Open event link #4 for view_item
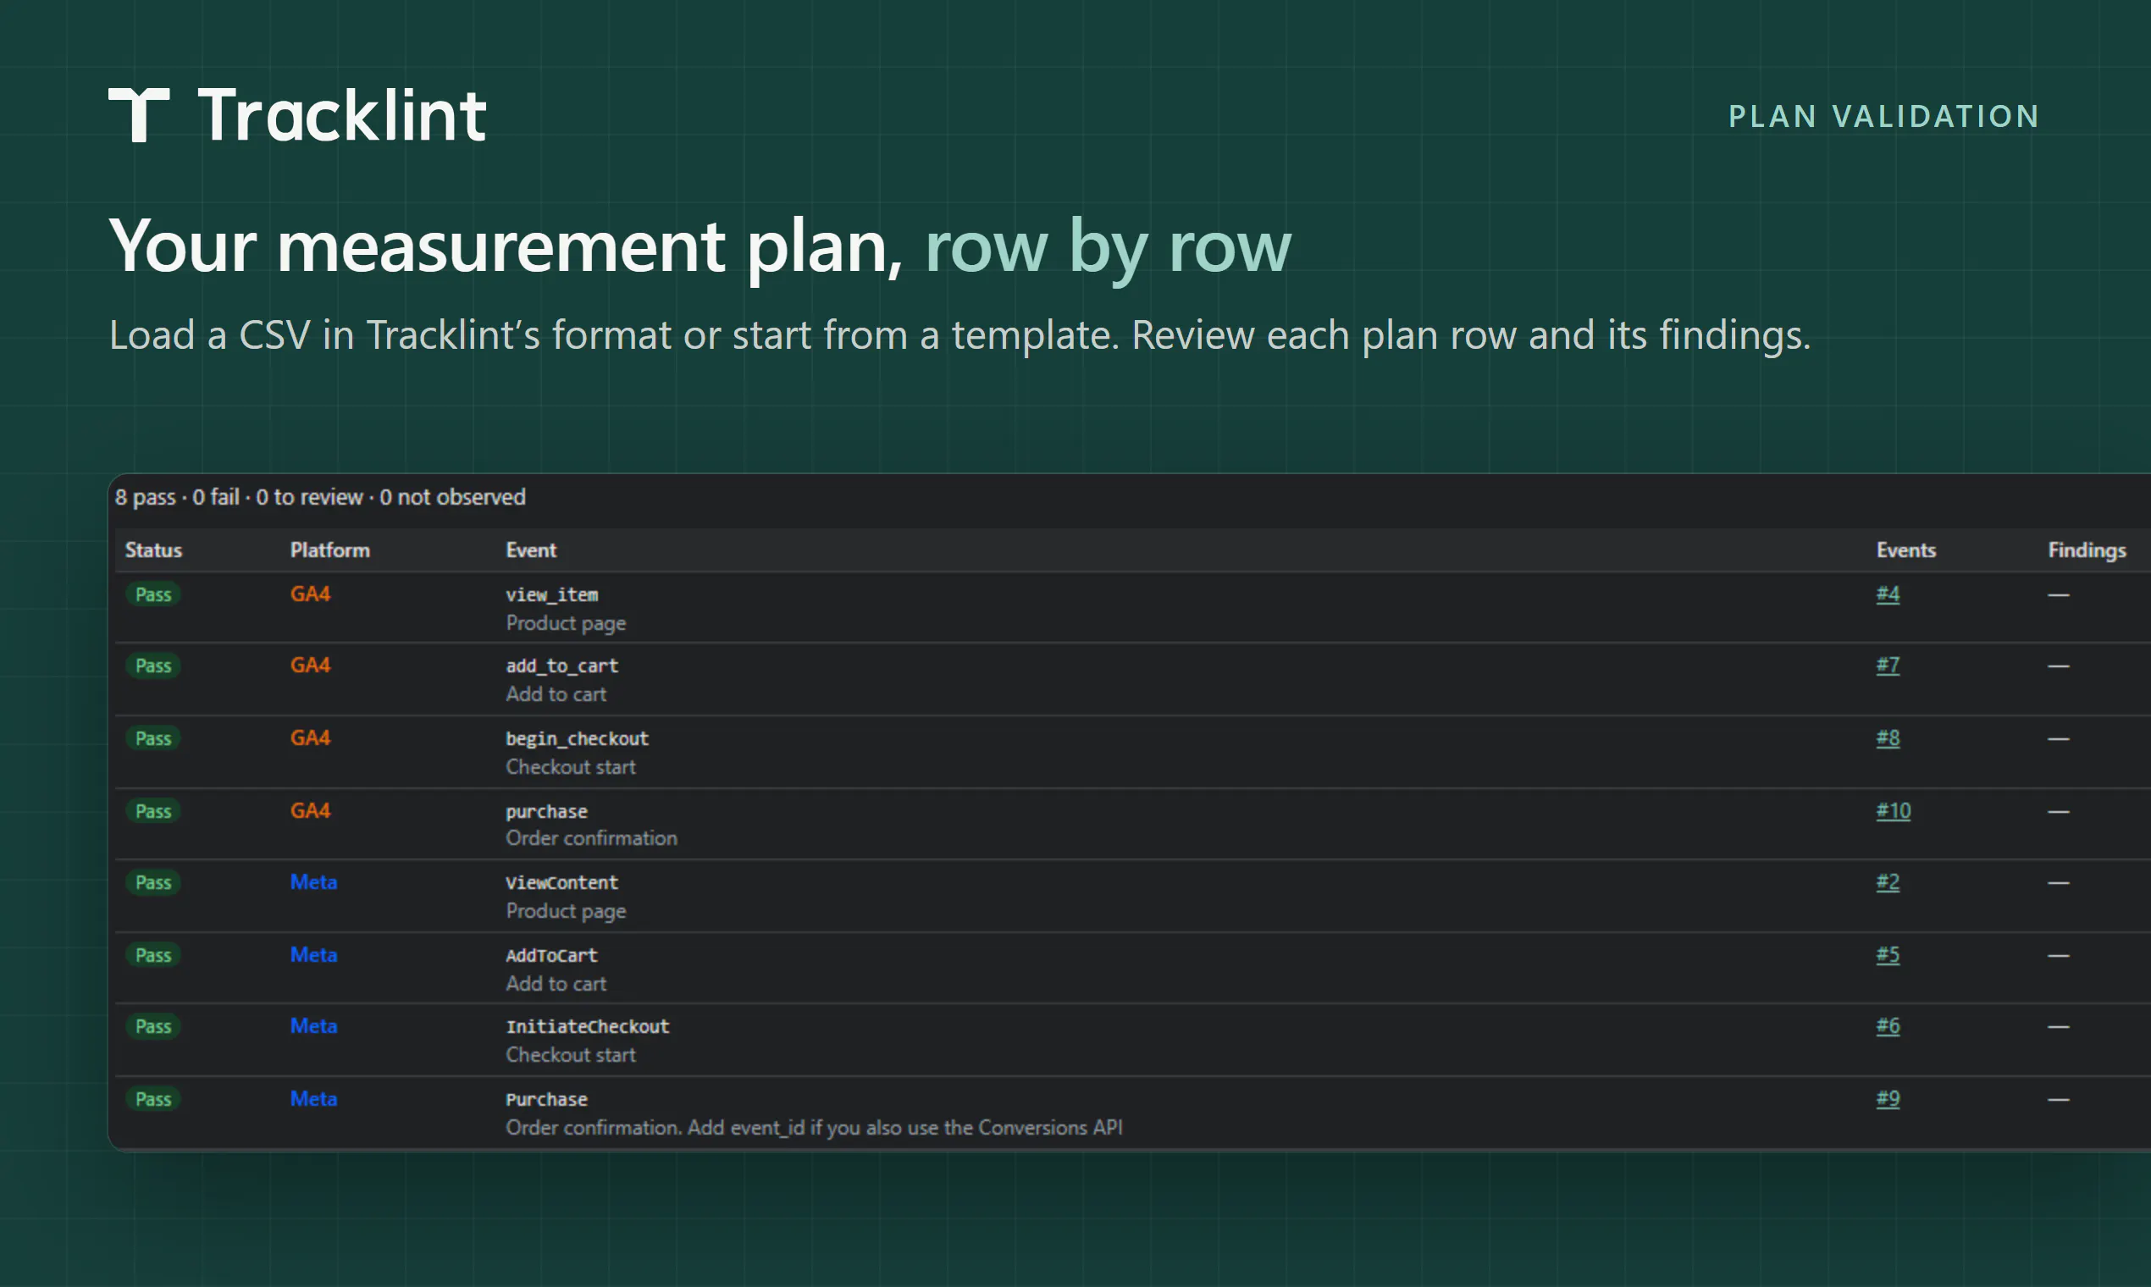This screenshot has width=2151, height=1287. click(1888, 594)
